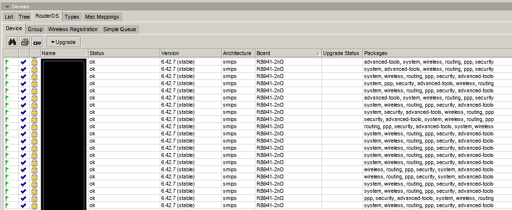
Task: Click 'RB941-2nD' in row 'system, security, advanced-tools, wireless, routing, ppp'
Action: coord(270,112)
